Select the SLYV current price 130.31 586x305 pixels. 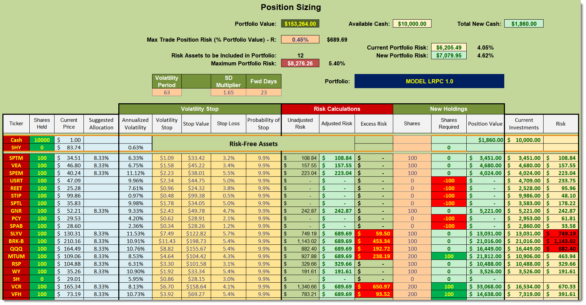(69, 234)
